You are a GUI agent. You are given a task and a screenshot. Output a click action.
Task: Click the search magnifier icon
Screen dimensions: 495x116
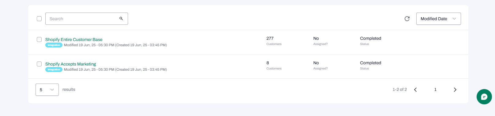point(121,19)
